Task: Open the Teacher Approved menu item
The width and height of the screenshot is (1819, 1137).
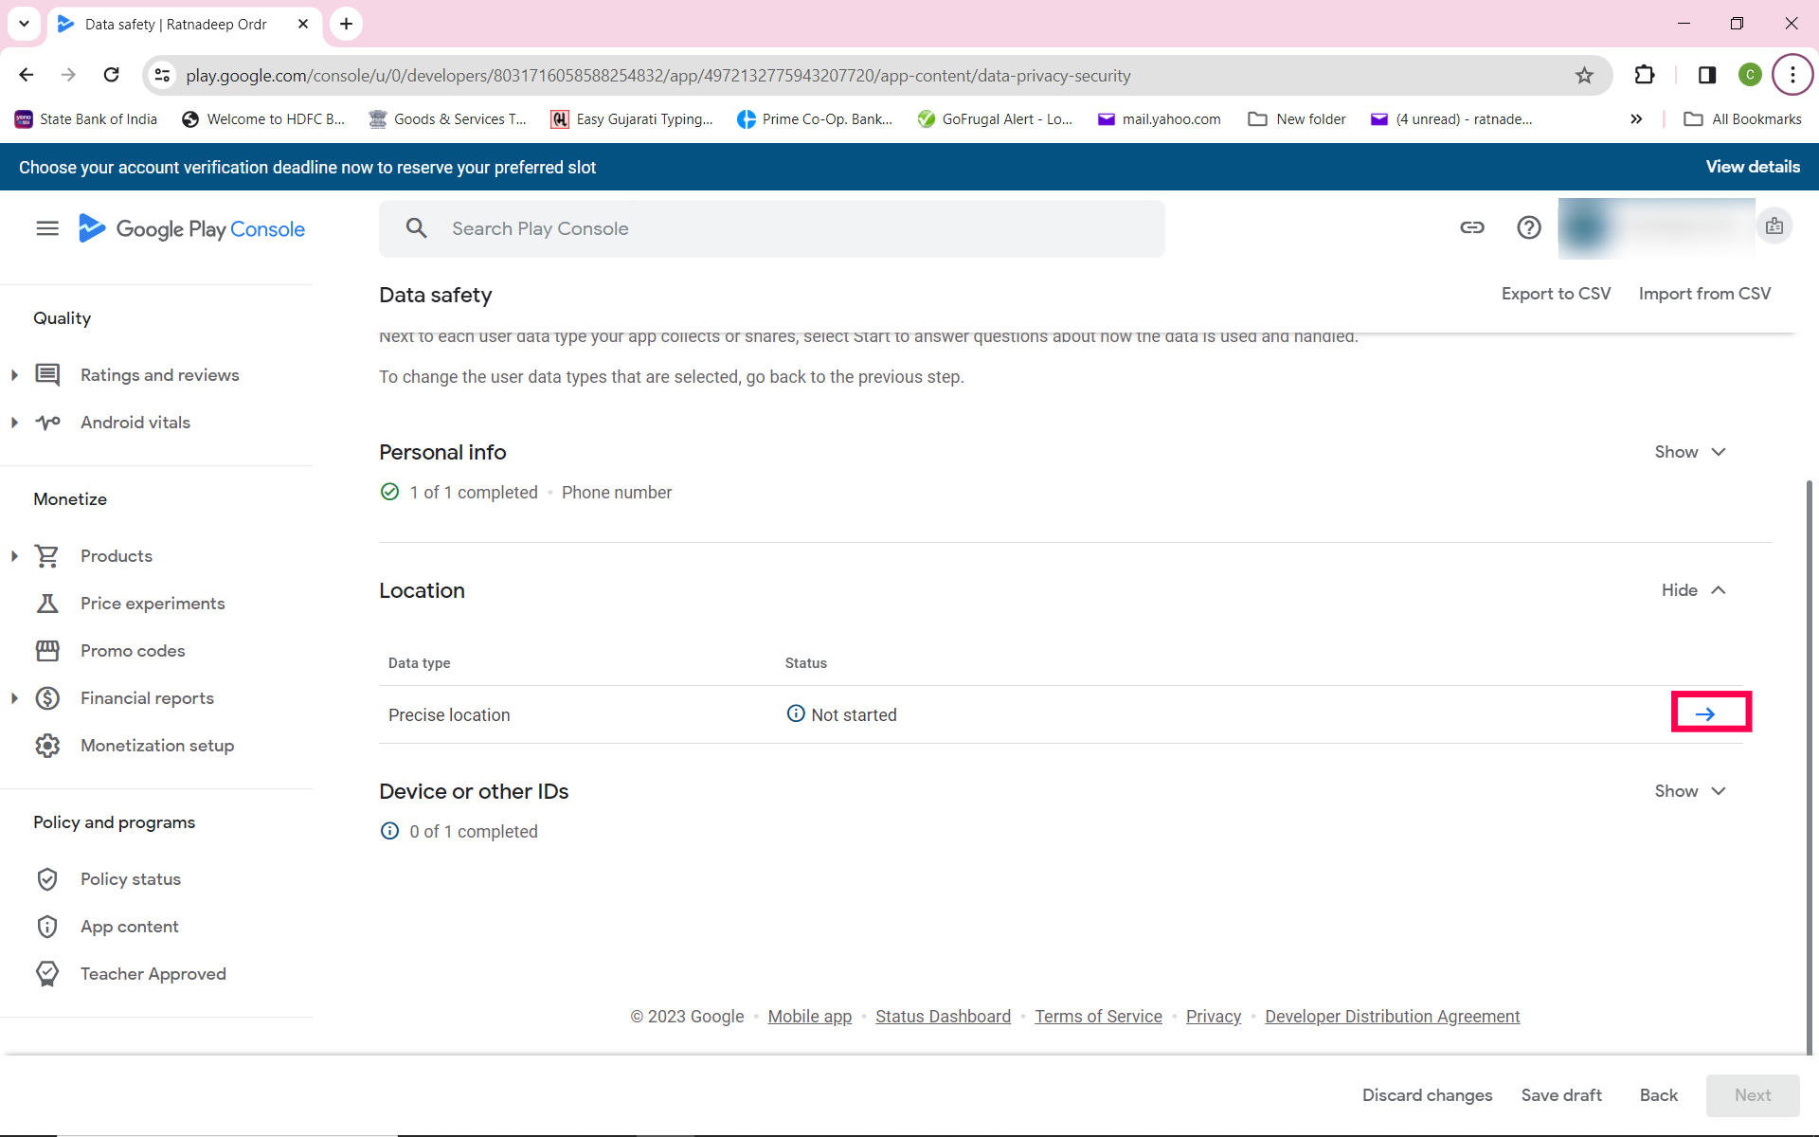Action: 153,974
